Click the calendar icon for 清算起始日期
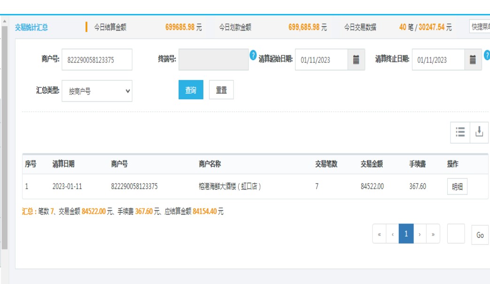This screenshot has width=490, height=284. 356,60
